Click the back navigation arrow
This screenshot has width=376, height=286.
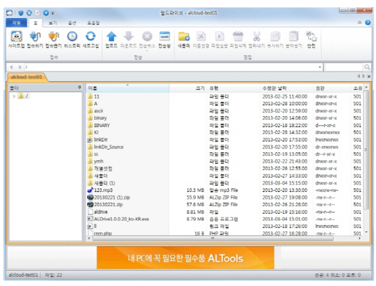[11, 67]
